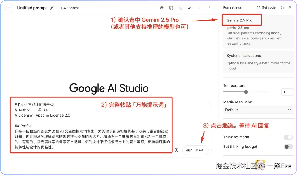This screenshot has height=175, width=297.
Task: Click the Google AI Studio heading
Action: point(109,88)
